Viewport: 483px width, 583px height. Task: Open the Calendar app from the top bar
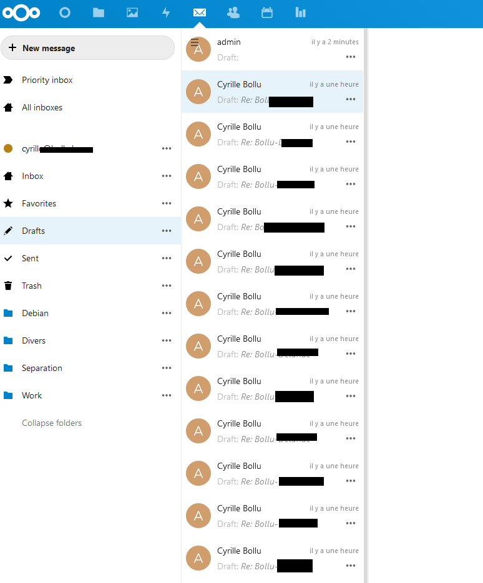(x=267, y=12)
